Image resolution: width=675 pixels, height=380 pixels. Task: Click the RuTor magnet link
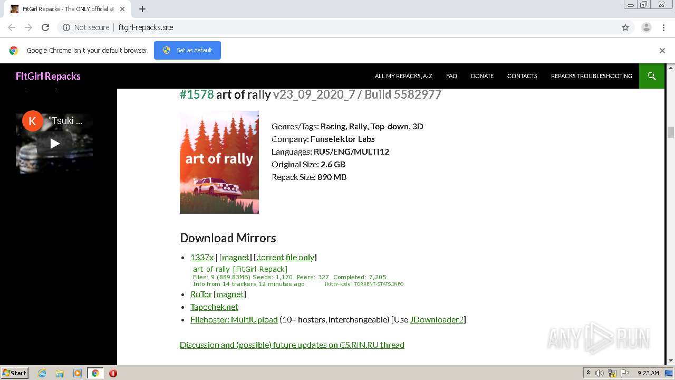[230, 294]
